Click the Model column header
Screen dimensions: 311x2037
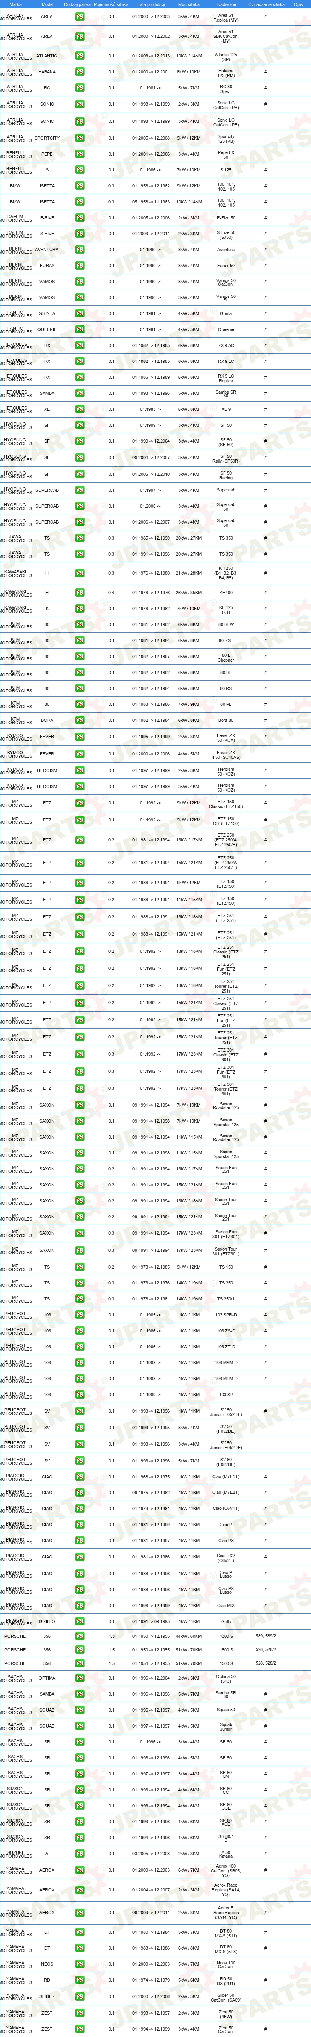pos(47,4)
